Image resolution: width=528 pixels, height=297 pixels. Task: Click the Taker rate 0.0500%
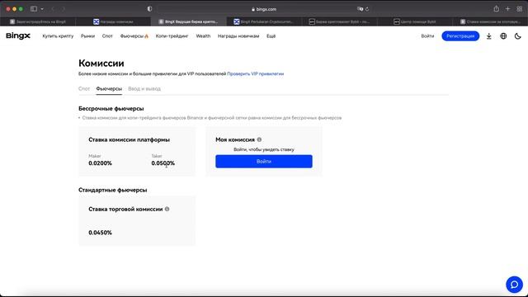[x=163, y=163]
